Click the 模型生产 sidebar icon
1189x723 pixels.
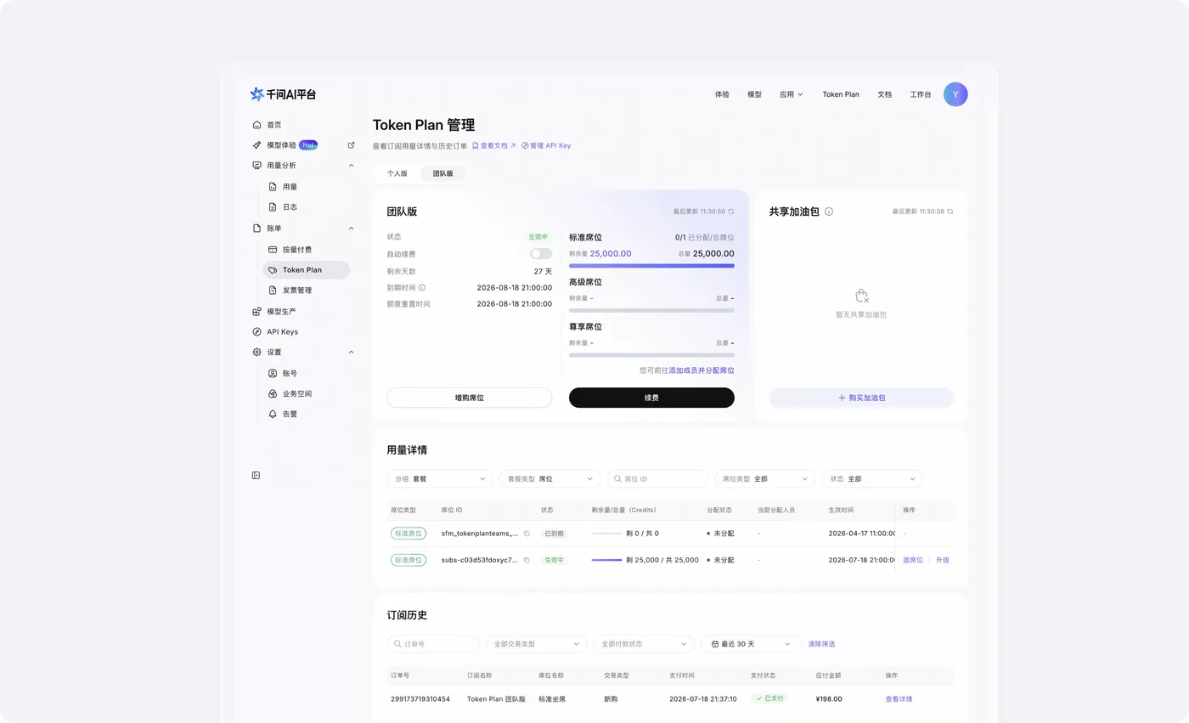[x=257, y=312]
